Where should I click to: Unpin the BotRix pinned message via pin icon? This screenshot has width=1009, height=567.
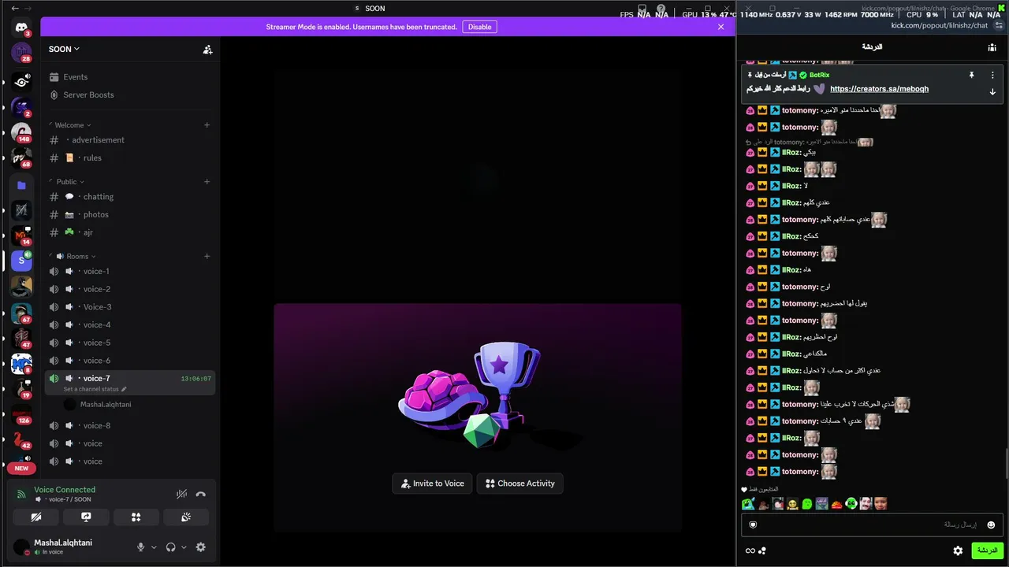click(972, 76)
